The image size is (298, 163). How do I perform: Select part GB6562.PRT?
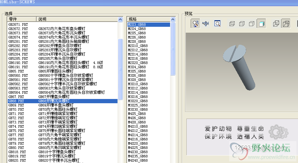pos(63,84)
